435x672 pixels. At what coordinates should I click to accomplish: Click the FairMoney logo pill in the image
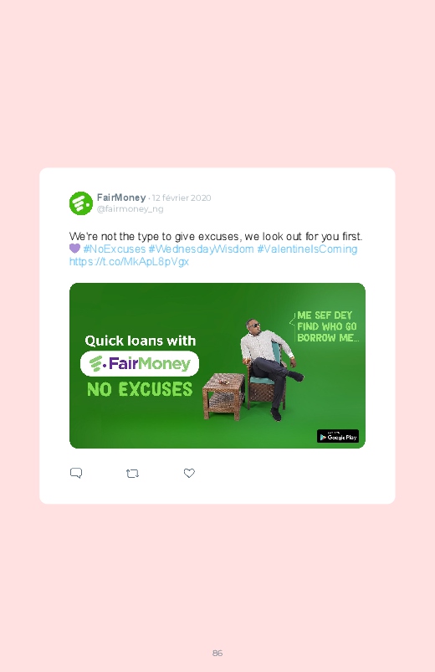(140, 363)
